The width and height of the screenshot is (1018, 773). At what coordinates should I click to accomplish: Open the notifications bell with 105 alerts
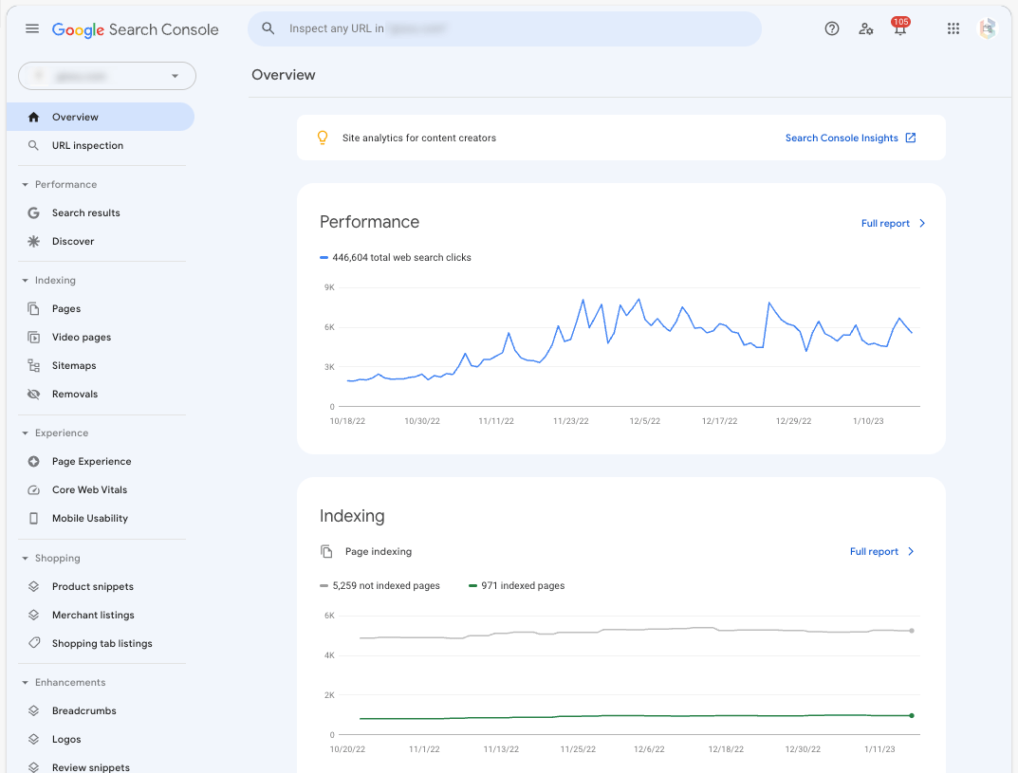pos(899,29)
